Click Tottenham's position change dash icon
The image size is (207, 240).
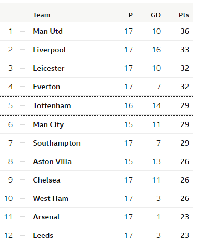[x=23, y=105]
